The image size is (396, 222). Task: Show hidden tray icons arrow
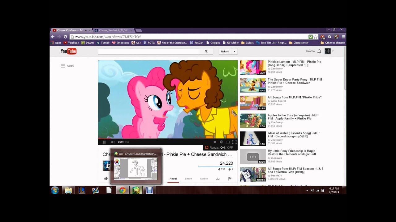307,191
